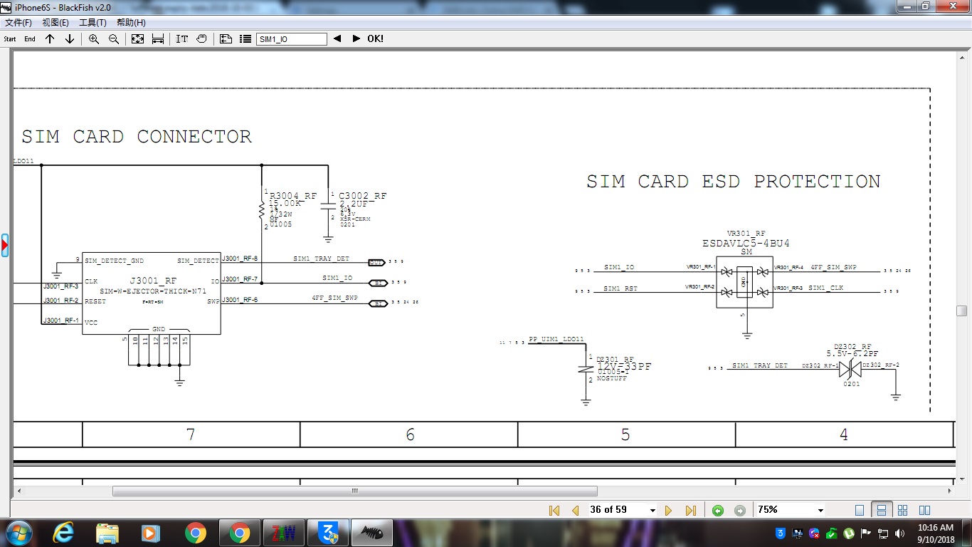
Task: Open the Windows Start menu
Action: pyautogui.click(x=18, y=533)
